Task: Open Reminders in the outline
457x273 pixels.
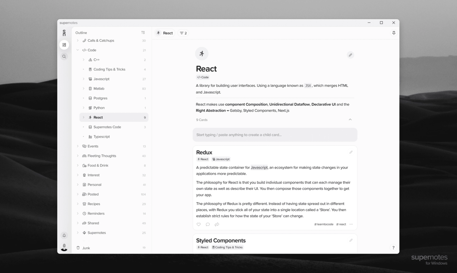Action: click(111, 213)
